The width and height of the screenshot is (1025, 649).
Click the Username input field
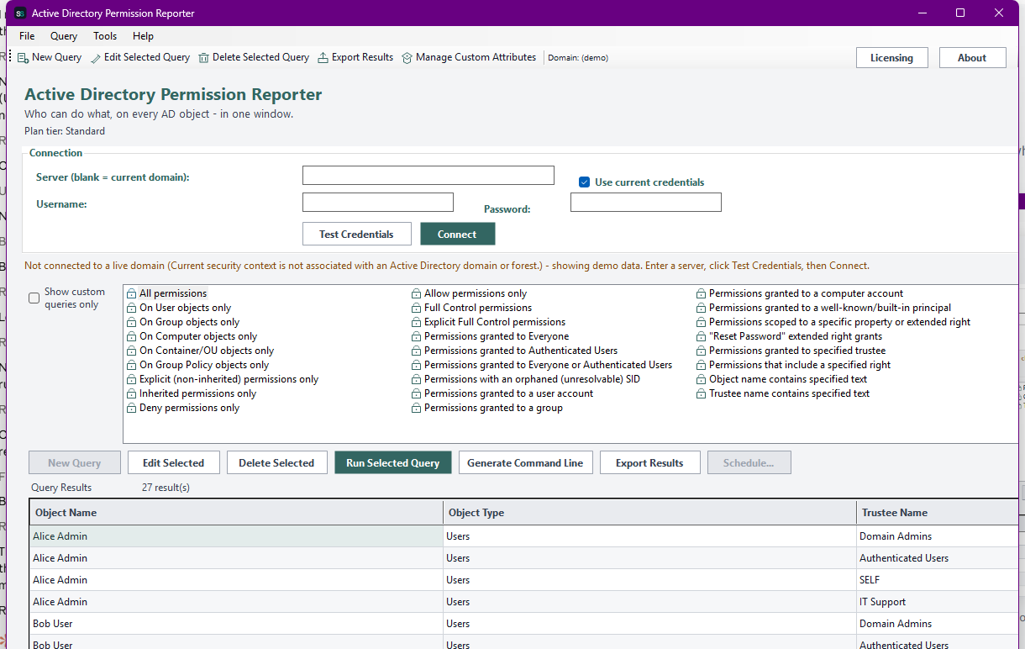(x=378, y=203)
